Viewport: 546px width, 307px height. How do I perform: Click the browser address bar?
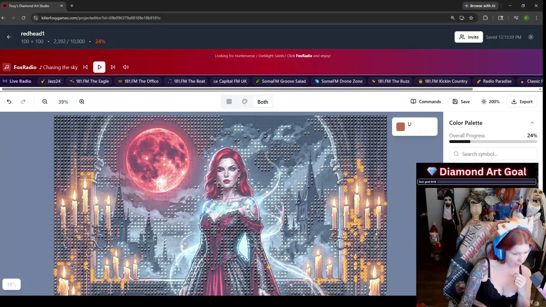pyautogui.click(x=239, y=18)
